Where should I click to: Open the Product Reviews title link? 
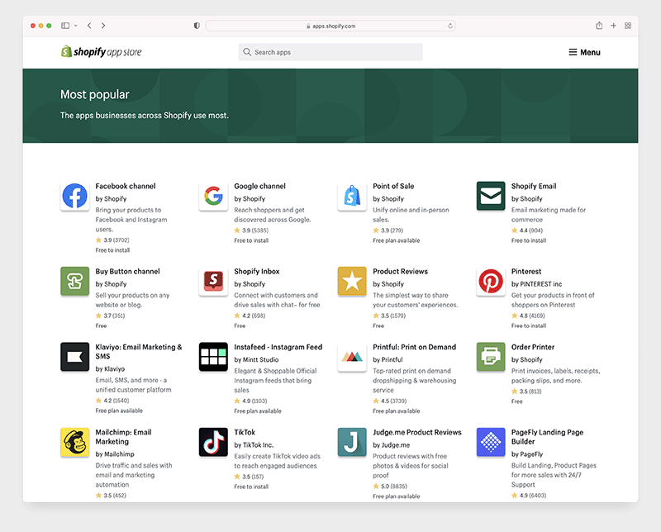coord(400,271)
